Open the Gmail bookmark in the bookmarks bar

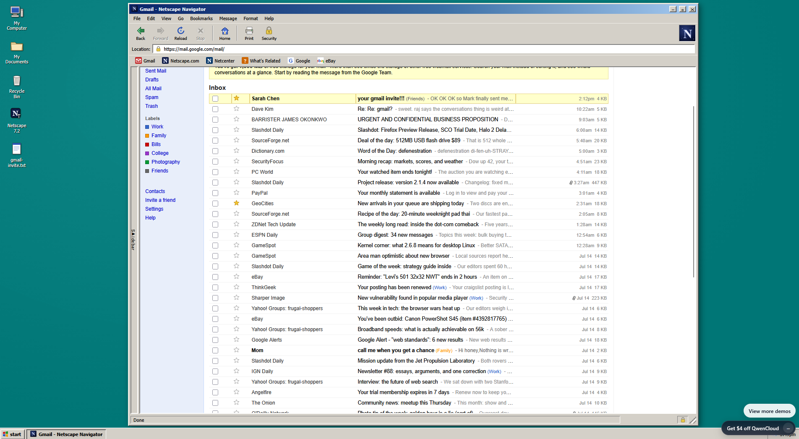click(145, 61)
